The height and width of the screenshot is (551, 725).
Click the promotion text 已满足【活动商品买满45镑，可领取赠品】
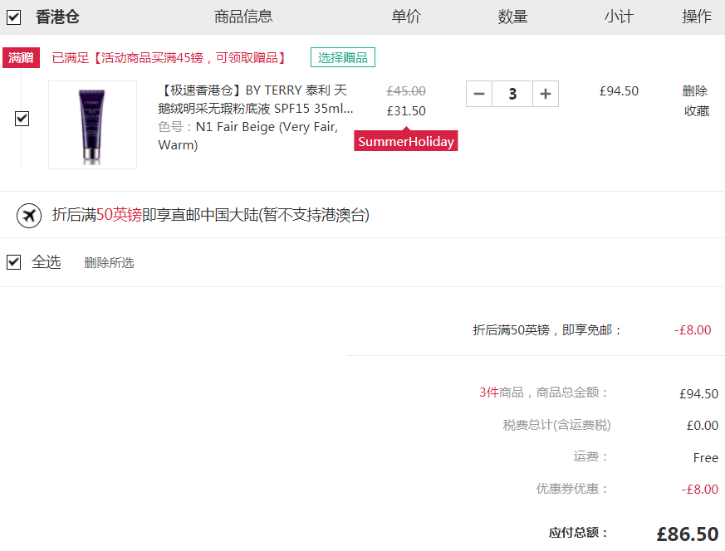pos(170,58)
